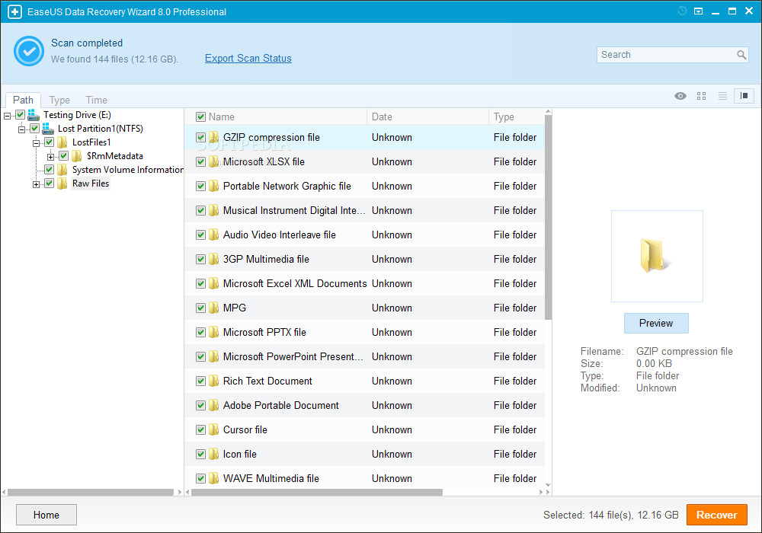
Task: Switch to the Time tab
Action: click(96, 100)
